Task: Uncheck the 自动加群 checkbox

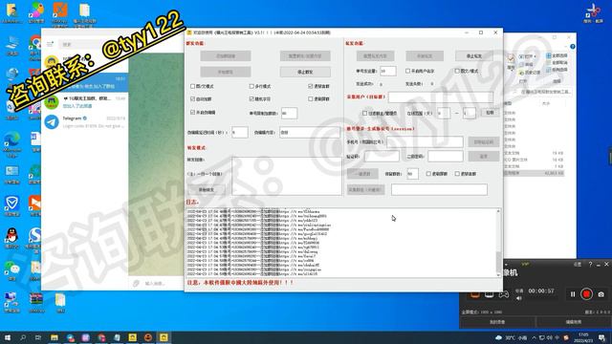Action: point(192,99)
